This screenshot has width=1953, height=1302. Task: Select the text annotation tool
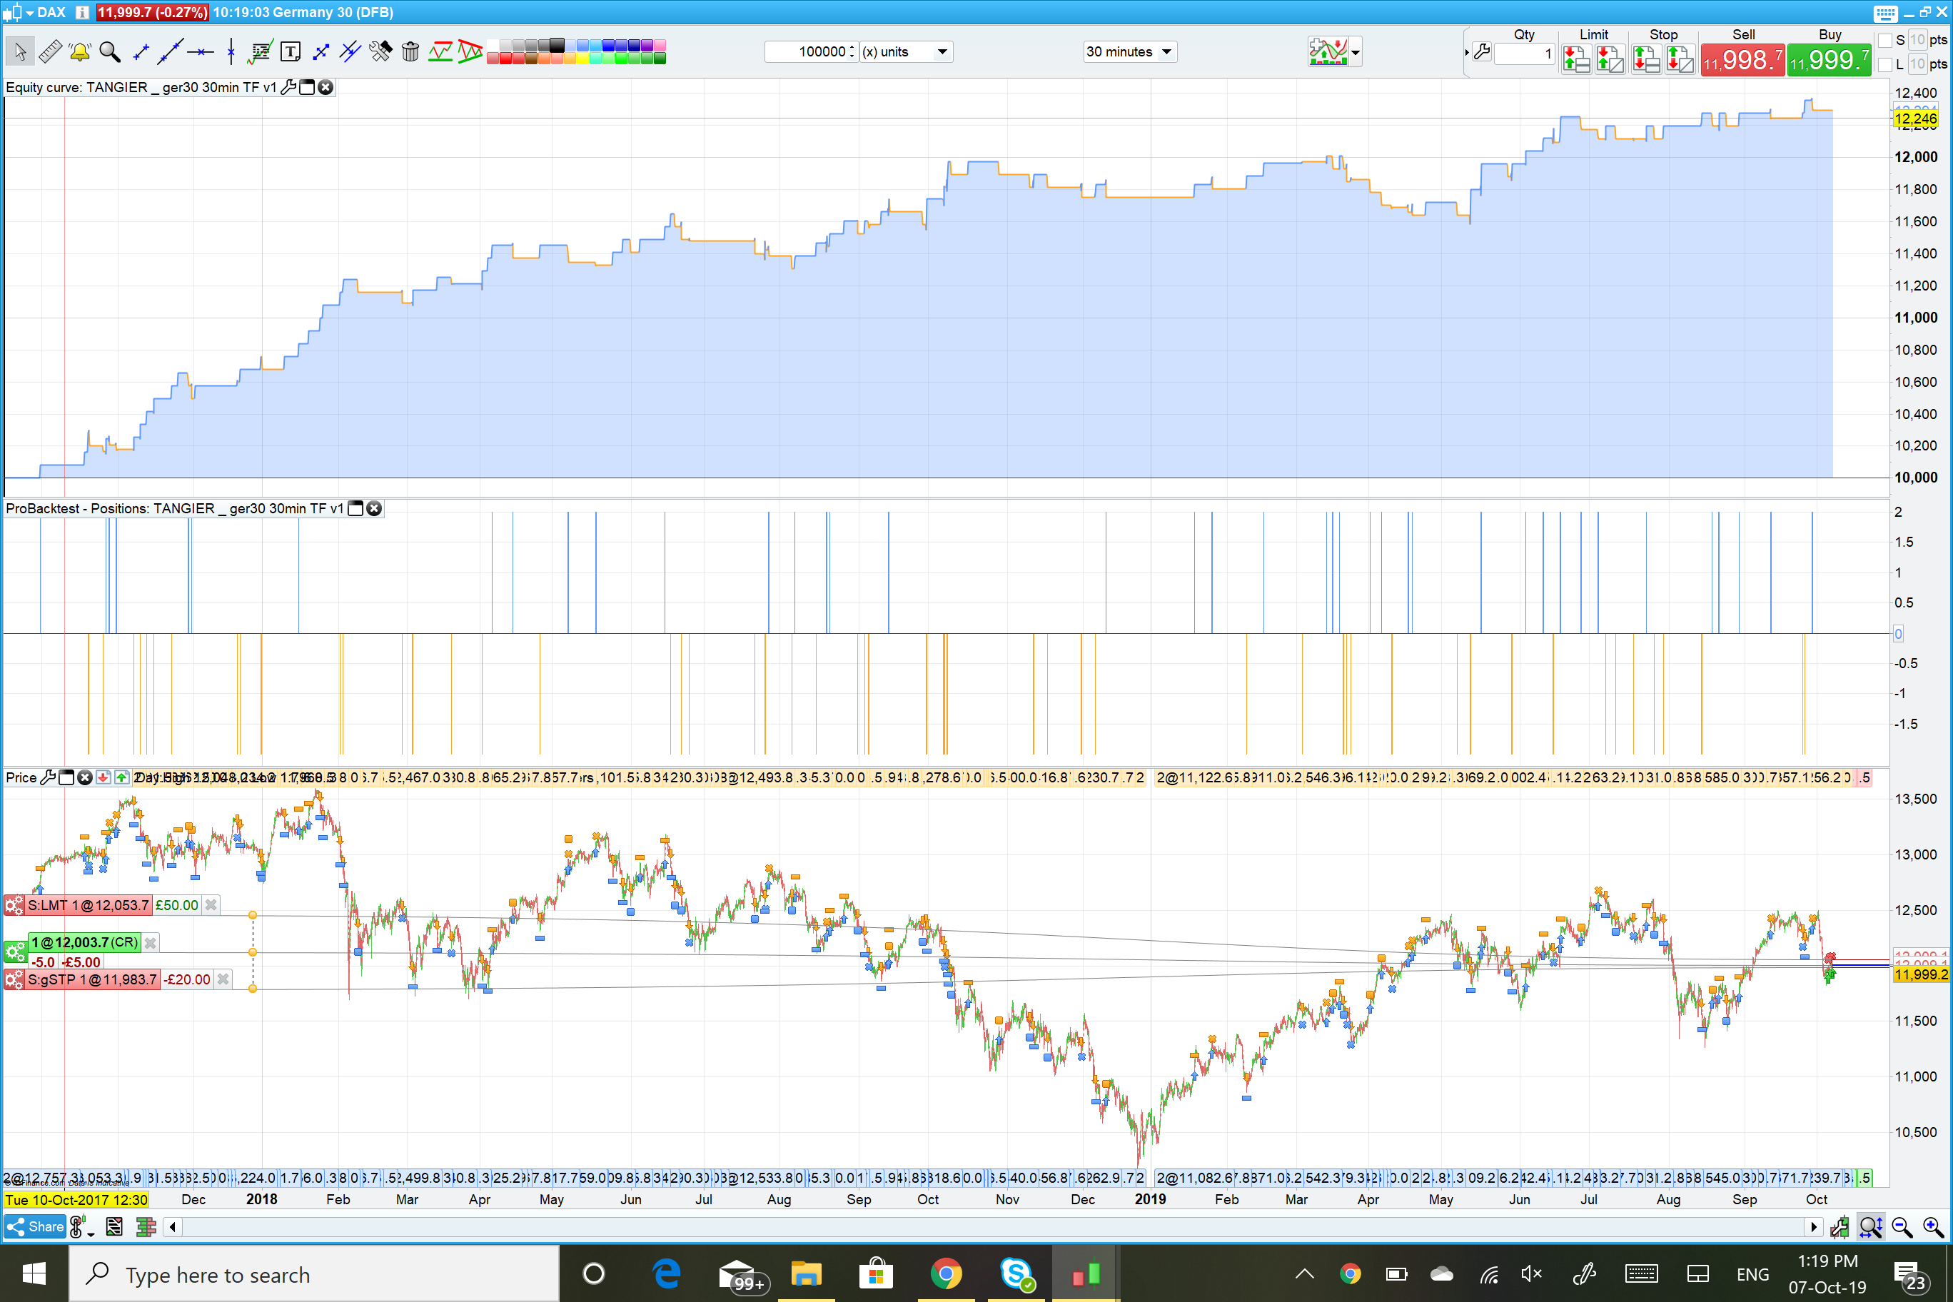291,51
